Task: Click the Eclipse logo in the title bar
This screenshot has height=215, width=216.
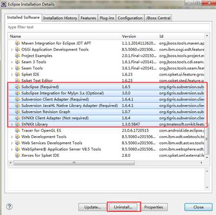Action: click(3, 4)
